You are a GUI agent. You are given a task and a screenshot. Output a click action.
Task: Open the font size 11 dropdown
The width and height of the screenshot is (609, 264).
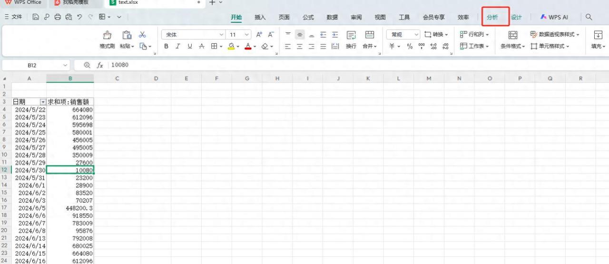[x=246, y=35]
